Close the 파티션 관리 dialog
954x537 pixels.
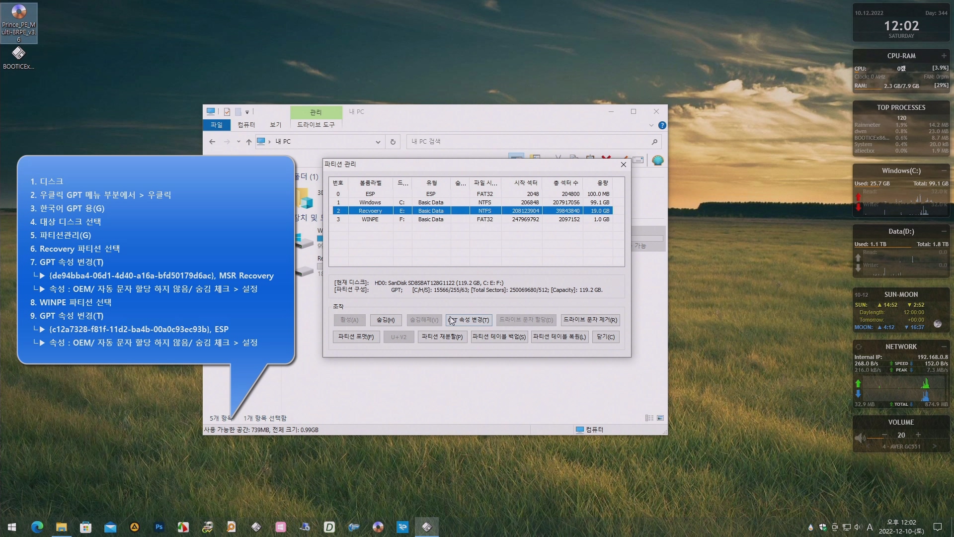[x=623, y=165]
